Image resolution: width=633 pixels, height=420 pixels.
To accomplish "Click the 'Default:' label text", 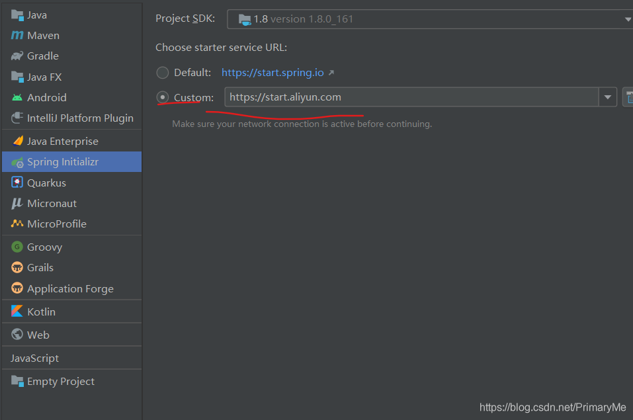I will click(x=192, y=73).
